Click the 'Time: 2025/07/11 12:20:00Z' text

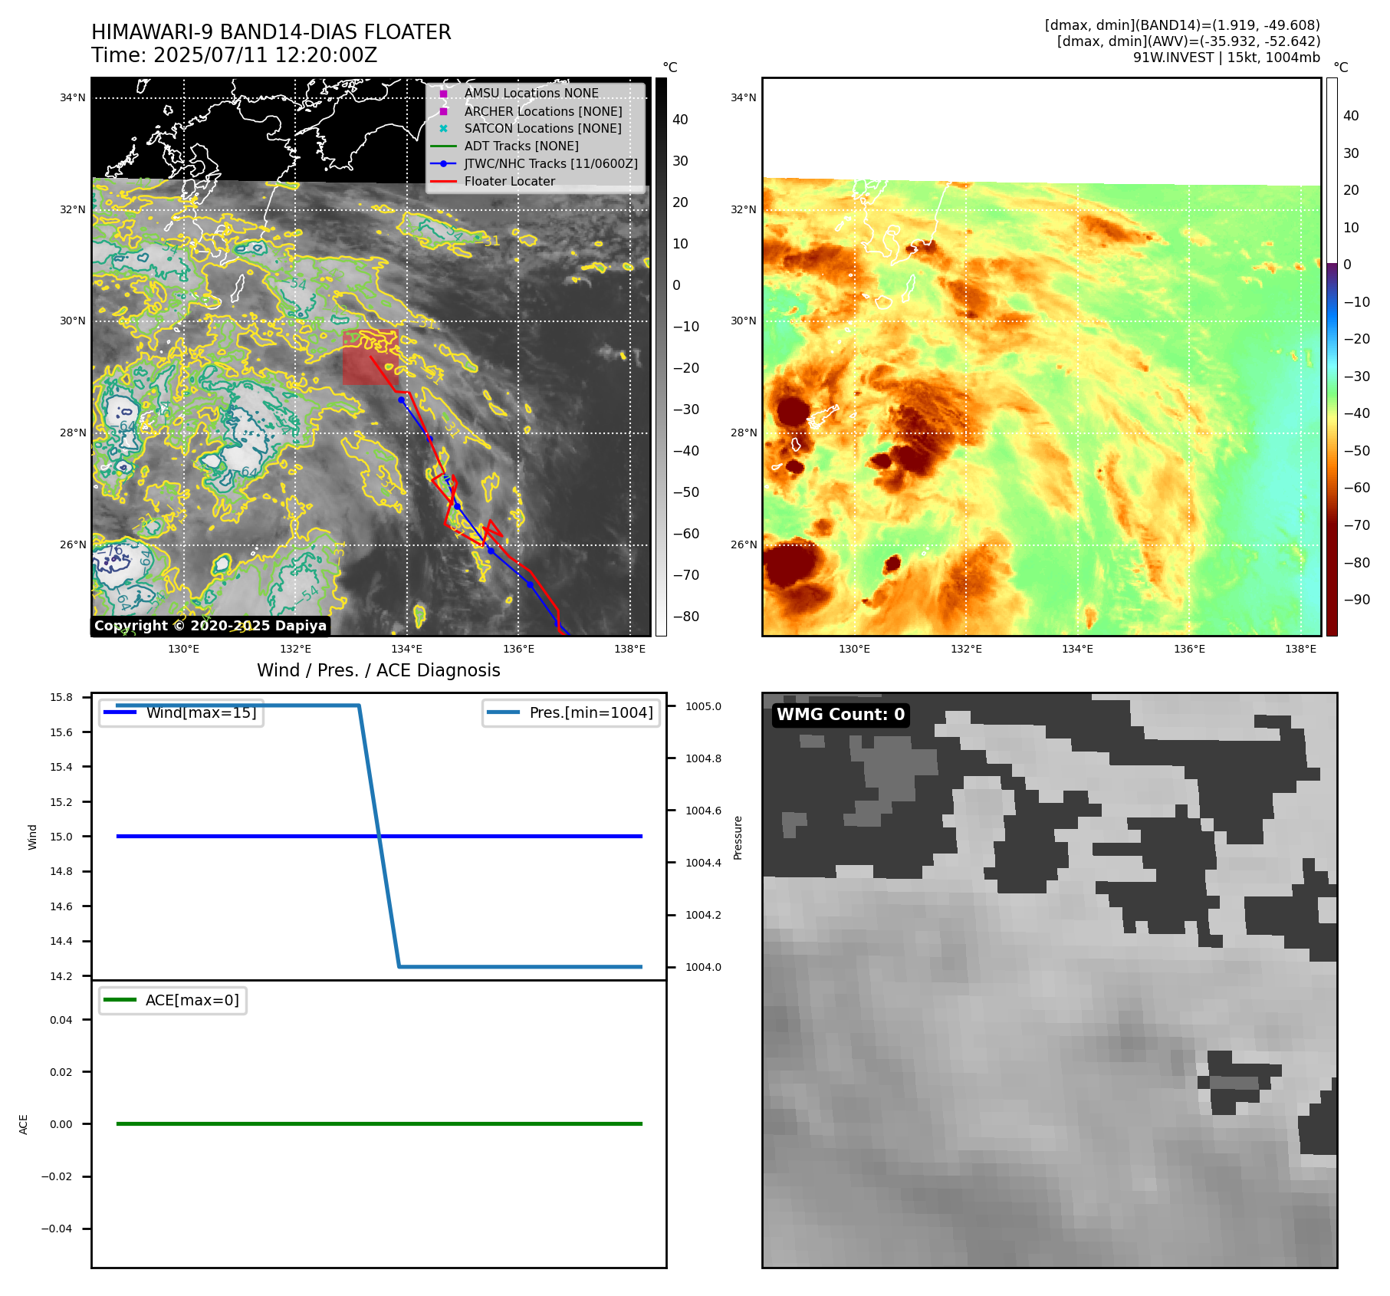[235, 55]
